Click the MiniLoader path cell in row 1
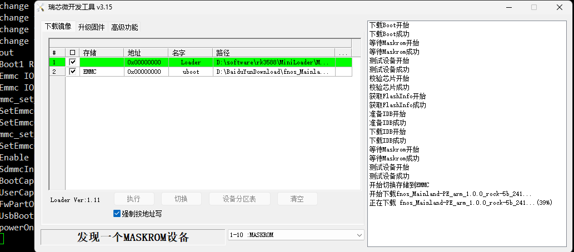 274,62
